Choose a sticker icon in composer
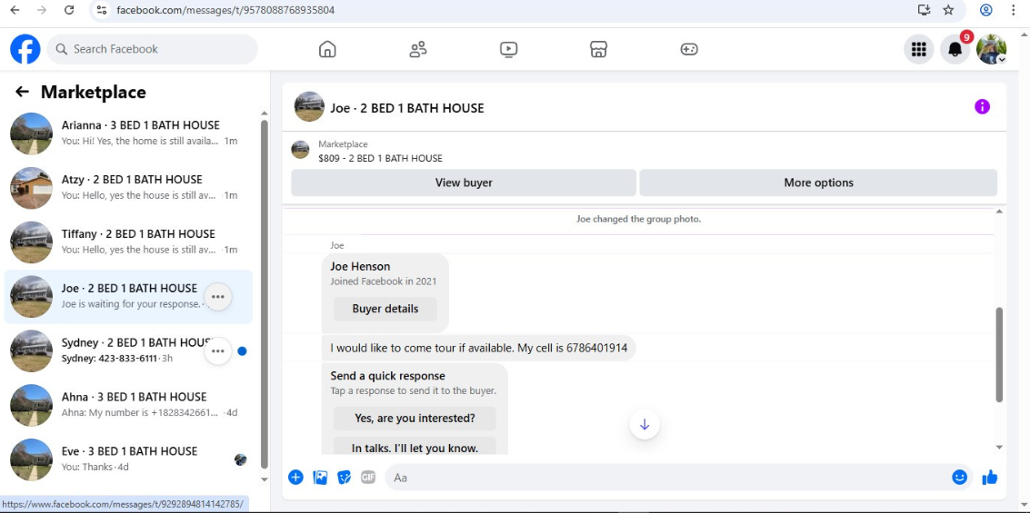 click(x=345, y=478)
